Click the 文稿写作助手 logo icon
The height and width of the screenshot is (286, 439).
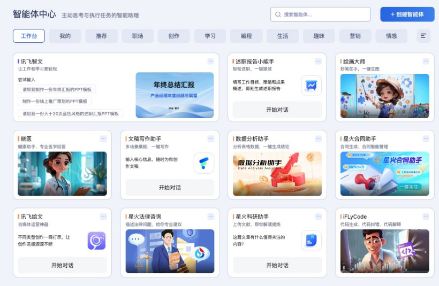pyautogui.click(x=204, y=163)
